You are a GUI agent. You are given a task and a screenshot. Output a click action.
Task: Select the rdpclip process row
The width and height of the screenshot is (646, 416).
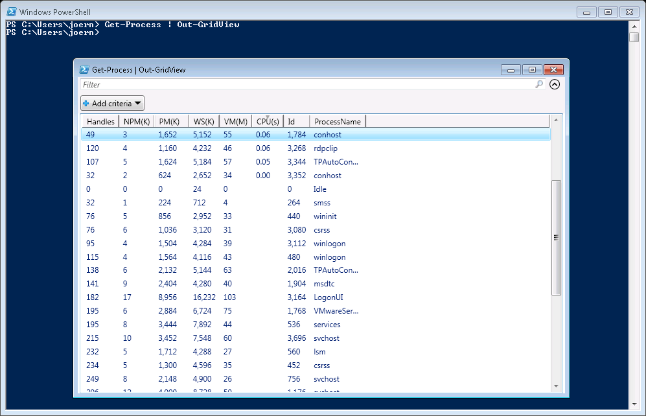(316, 148)
